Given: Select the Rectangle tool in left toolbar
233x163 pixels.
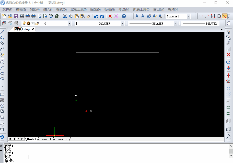Looking at the screenshot, I should [x=2, y=94].
